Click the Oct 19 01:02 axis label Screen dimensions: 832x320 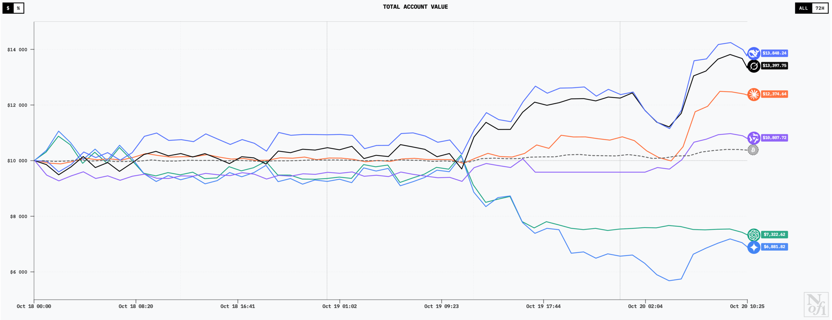pos(339,306)
